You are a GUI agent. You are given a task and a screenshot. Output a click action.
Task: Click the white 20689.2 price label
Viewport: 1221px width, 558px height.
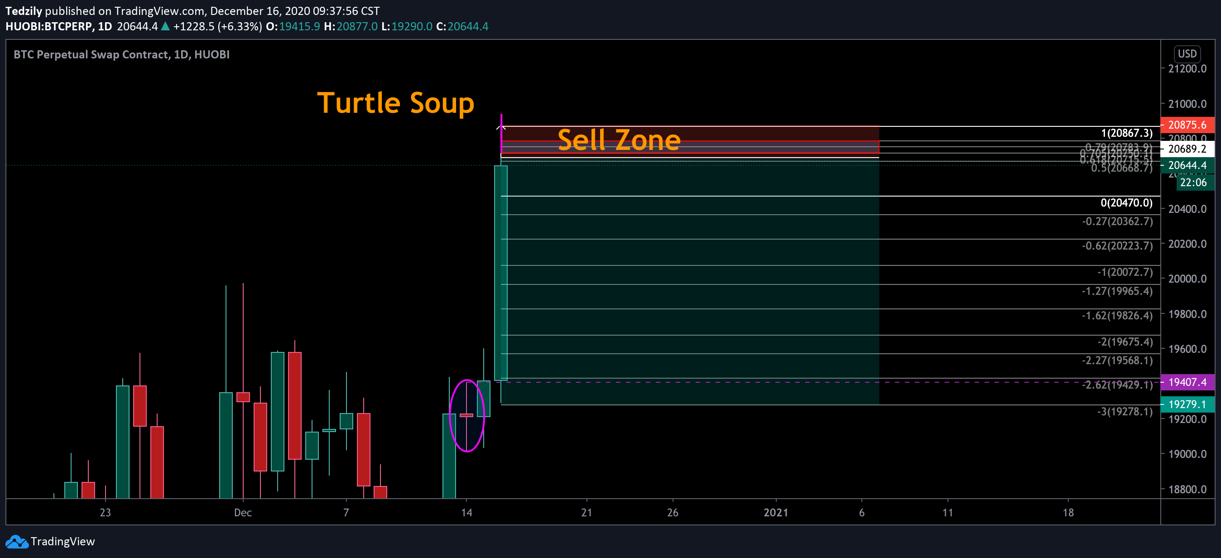click(x=1187, y=149)
